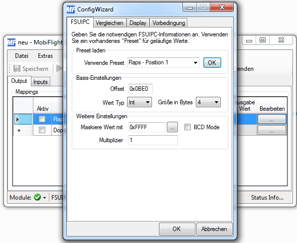Click the Offset input field
The width and height of the screenshot is (297, 243).
pos(141,89)
